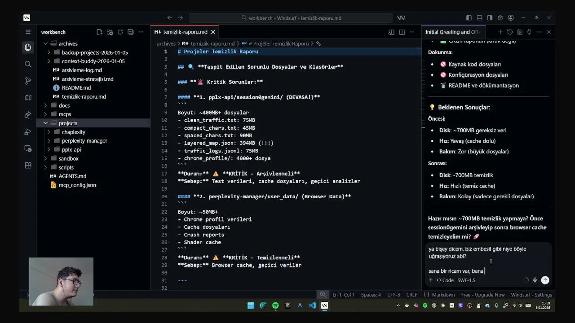Open the Explorer view in activity bar

click(x=28, y=47)
